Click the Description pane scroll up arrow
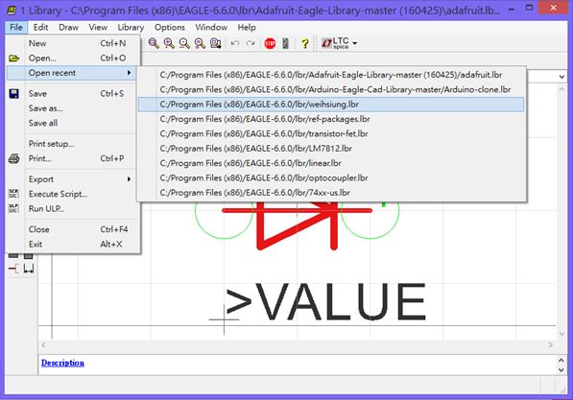This screenshot has height=400, width=573. pyautogui.click(x=561, y=360)
